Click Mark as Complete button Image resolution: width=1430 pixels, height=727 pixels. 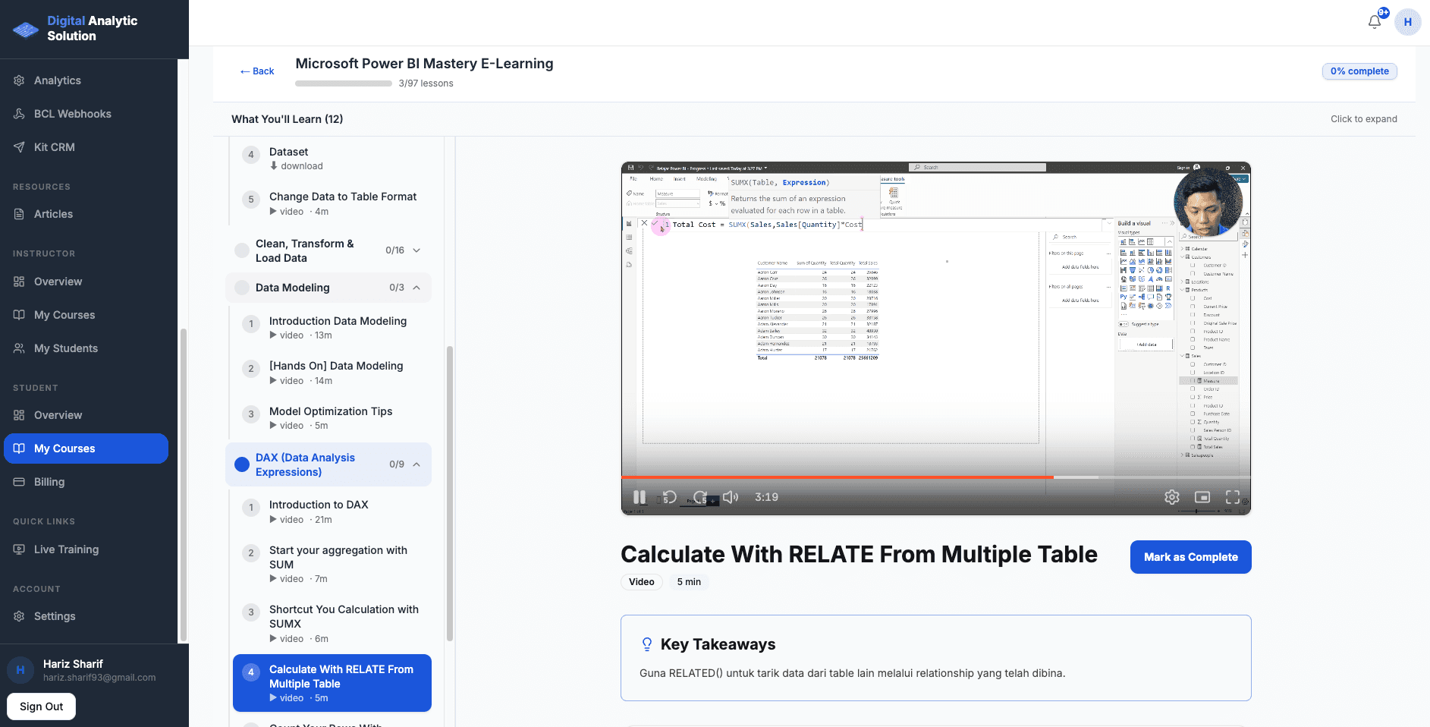1190,557
